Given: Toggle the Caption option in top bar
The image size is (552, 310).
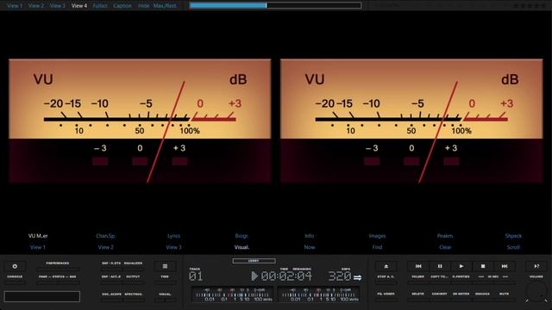Looking at the screenshot, I should (122, 6).
